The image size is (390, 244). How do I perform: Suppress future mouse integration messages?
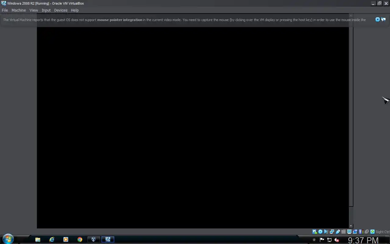(x=383, y=20)
